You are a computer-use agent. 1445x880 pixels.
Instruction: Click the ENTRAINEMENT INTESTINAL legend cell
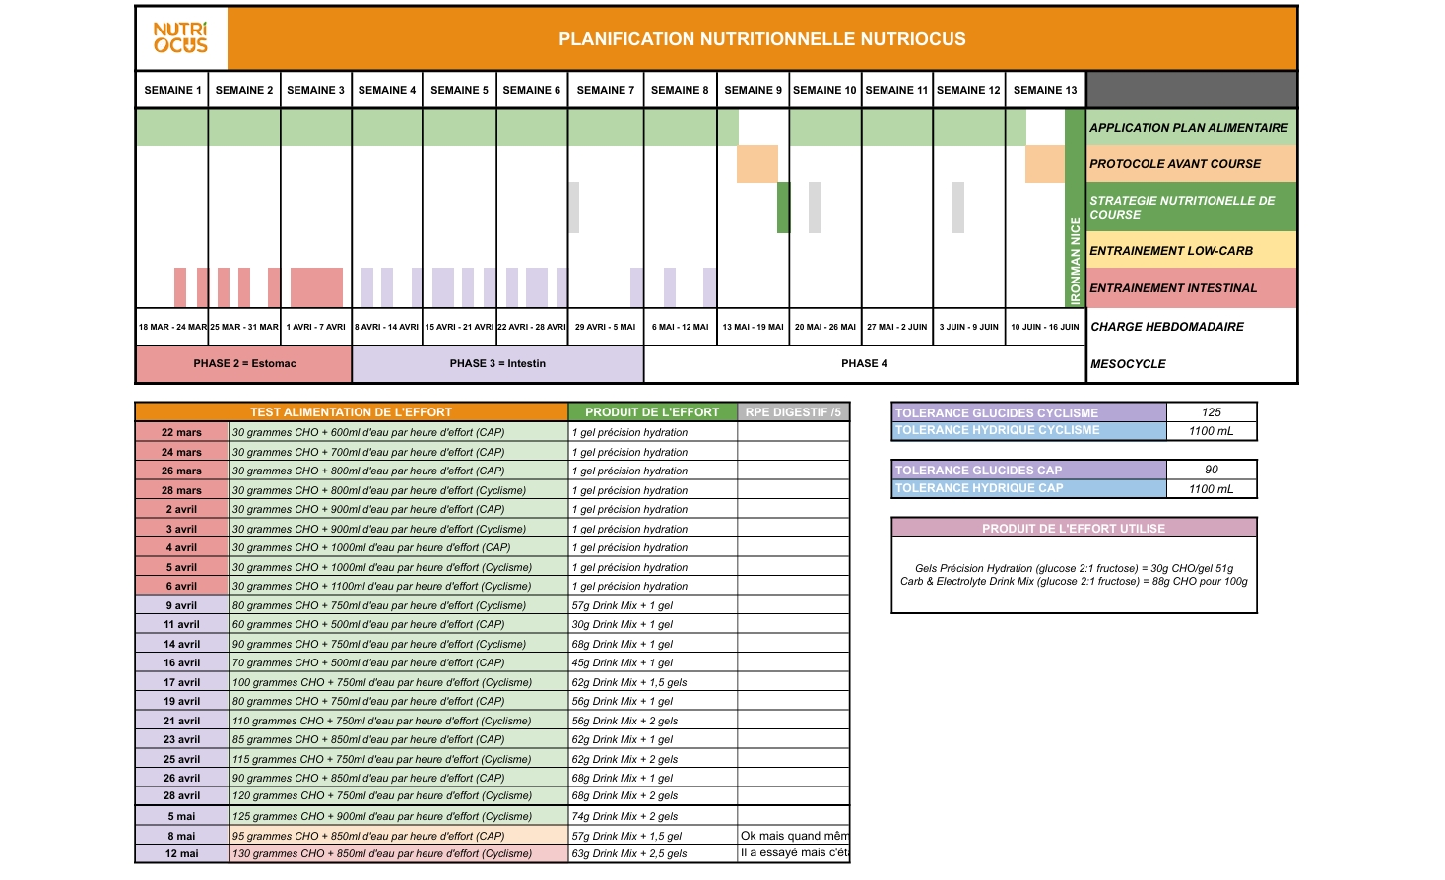tap(1191, 288)
